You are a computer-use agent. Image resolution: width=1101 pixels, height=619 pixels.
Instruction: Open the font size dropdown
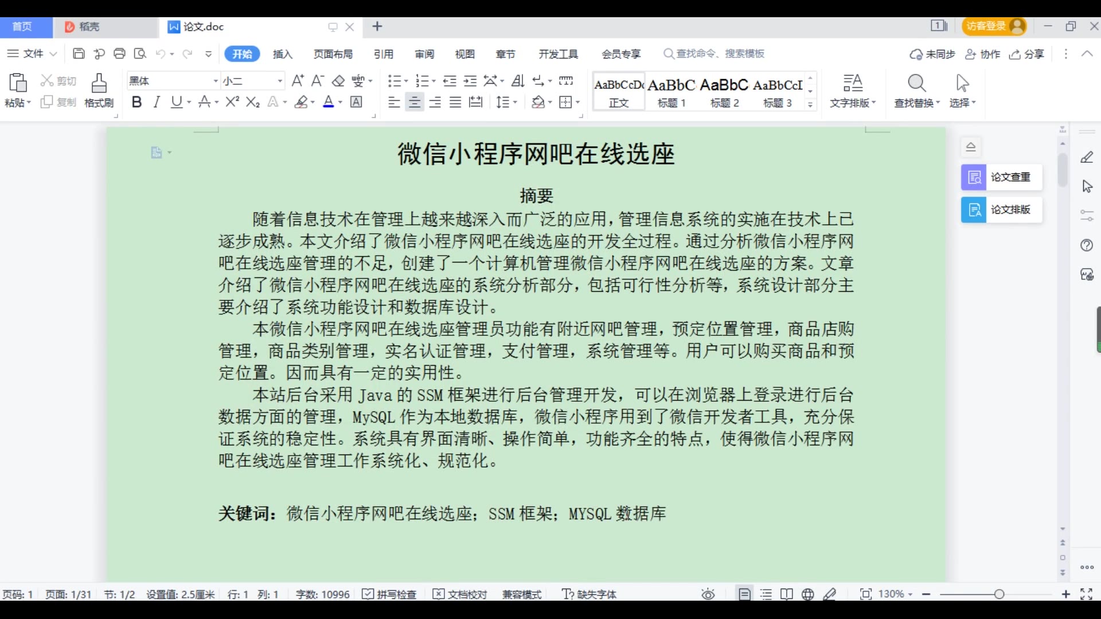pos(280,81)
